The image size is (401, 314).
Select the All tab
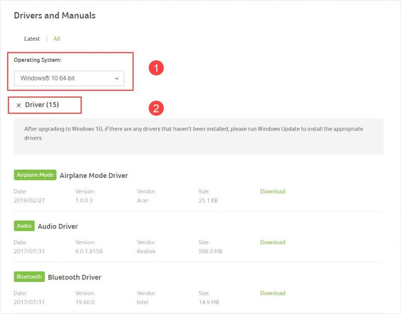coord(56,38)
